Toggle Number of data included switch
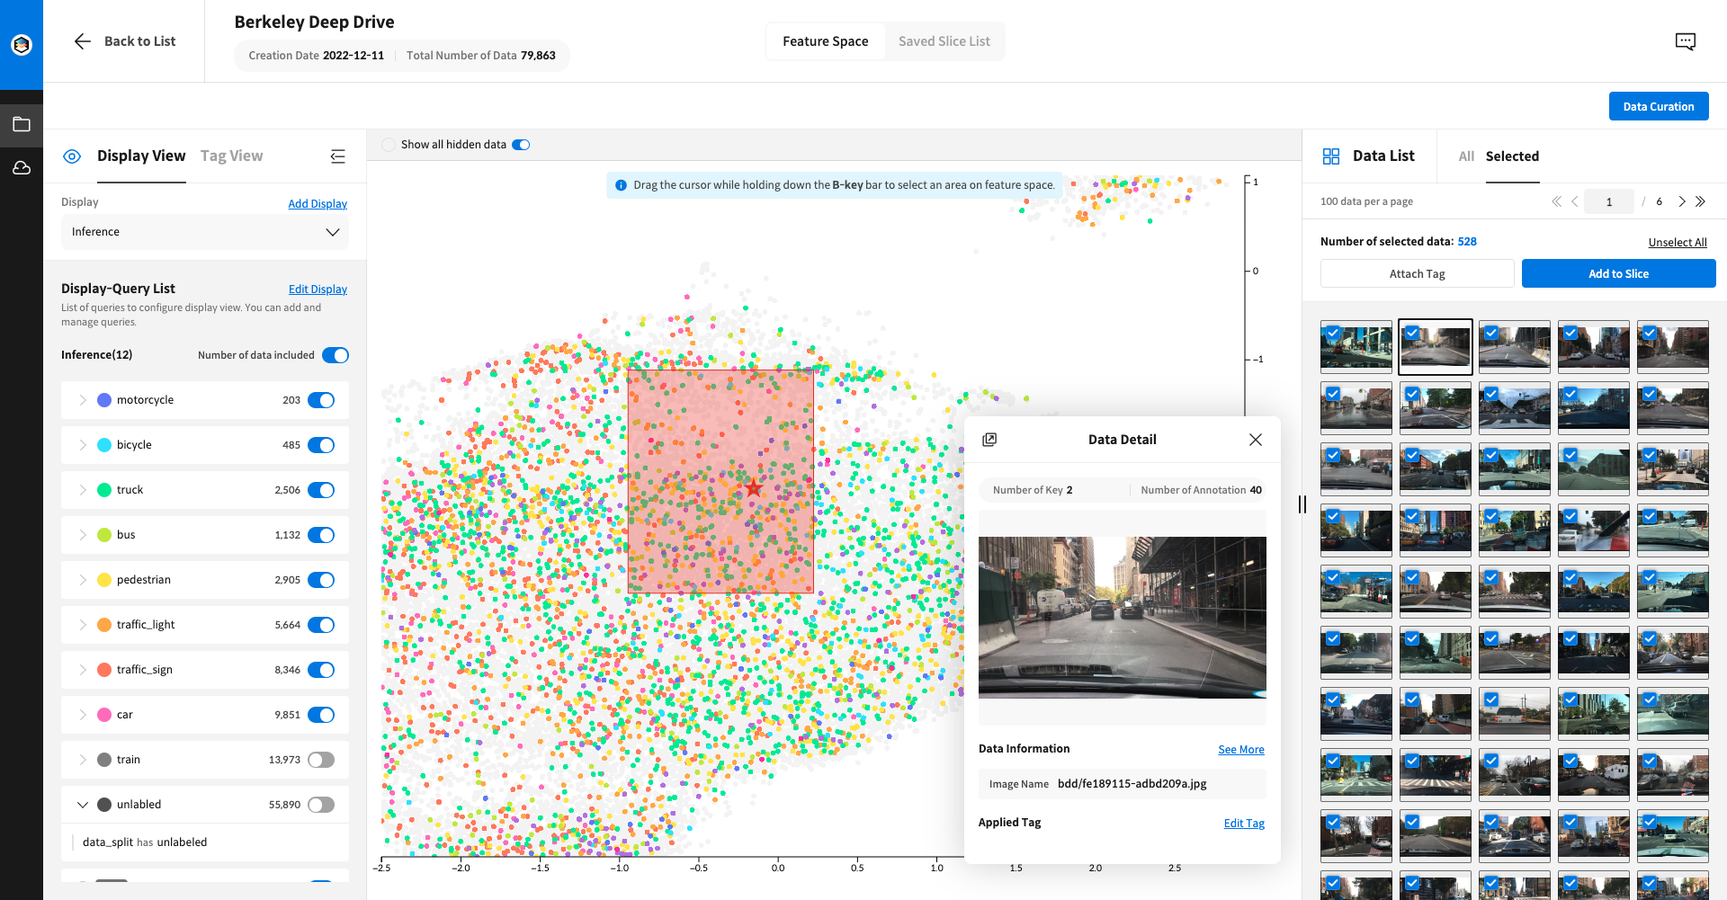1727x900 pixels. pos(336,355)
